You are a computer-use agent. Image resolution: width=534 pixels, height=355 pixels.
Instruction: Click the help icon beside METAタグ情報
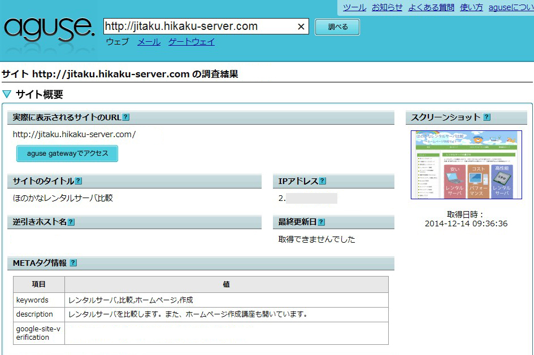tap(73, 263)
